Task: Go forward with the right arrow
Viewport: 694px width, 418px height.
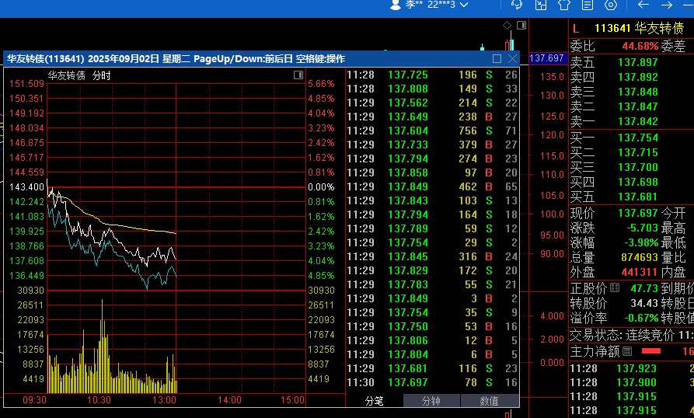Action: coord(666,5)
